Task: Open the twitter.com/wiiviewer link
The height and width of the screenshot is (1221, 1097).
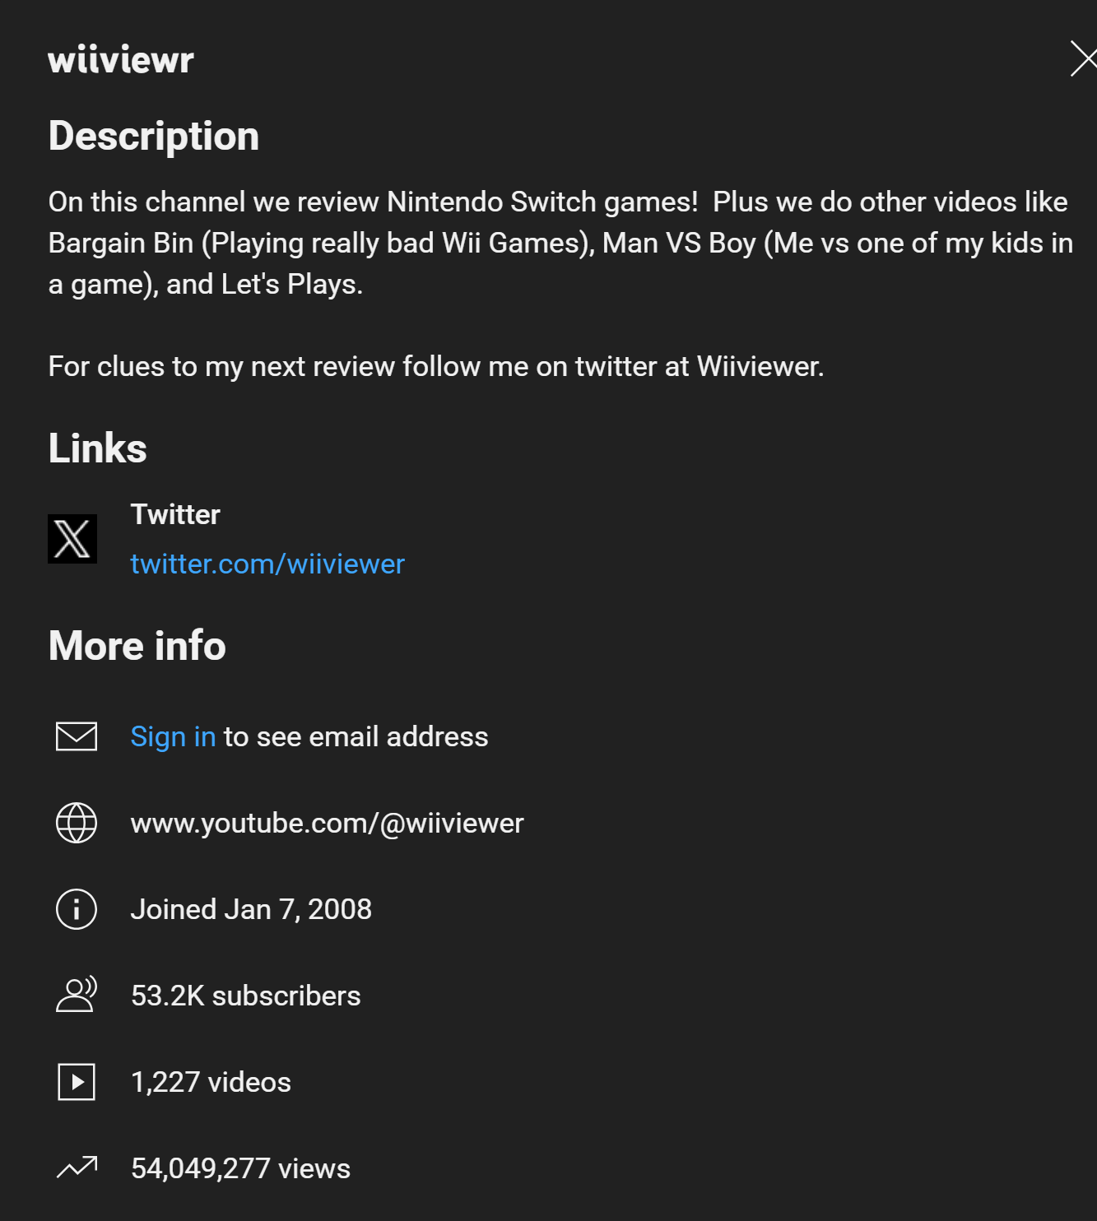Action: pyautogui.click(x=267, y=564)
